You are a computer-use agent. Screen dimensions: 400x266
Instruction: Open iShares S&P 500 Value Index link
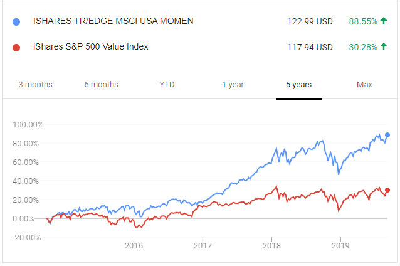[x=90, y=46]
